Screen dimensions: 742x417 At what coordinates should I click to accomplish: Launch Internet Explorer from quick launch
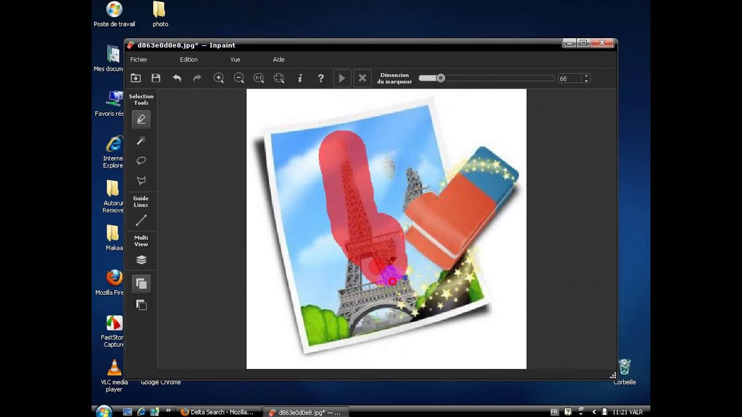click(141, 412)
